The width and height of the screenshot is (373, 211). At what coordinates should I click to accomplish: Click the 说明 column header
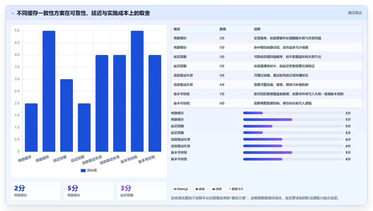pyautogui.click(x=257, y=29)
